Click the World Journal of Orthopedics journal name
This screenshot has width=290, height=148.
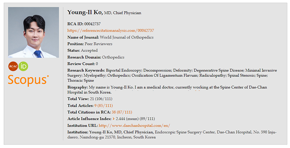(127, 37)
